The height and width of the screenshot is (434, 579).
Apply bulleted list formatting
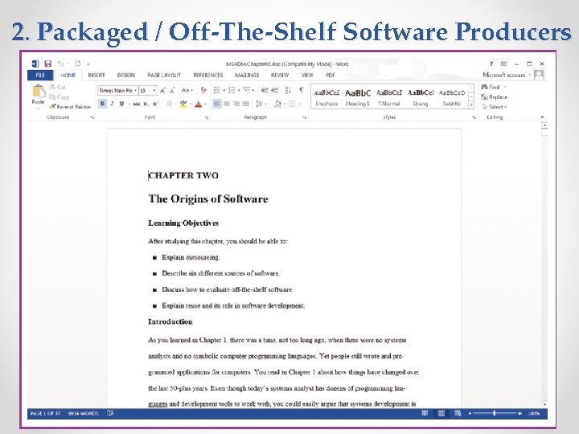click(x=217, y=90)
